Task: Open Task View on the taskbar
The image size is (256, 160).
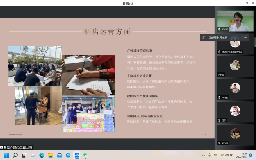Action: click(24, 155)
